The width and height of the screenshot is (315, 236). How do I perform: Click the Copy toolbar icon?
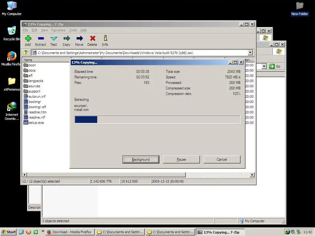66,41
